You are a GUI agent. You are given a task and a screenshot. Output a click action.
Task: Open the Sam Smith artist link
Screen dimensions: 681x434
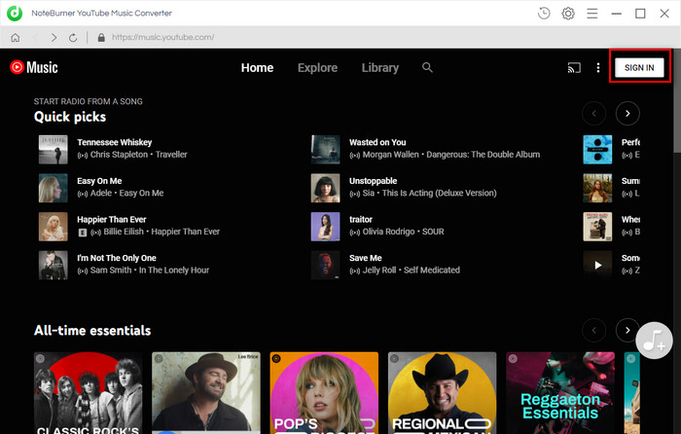pos(111,270)
